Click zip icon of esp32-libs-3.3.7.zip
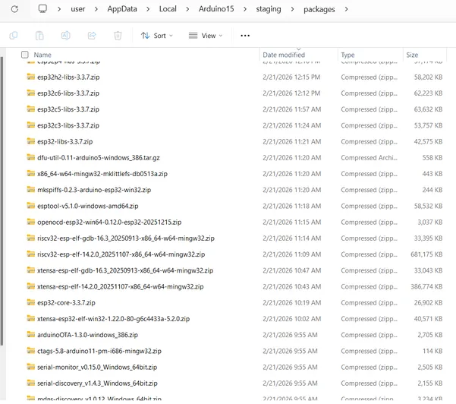The height and width of the screenshot is (404, 456). point(31,141)
